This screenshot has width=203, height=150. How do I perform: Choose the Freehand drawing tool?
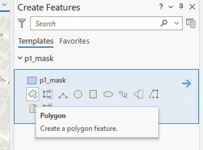tap(123, 94)
